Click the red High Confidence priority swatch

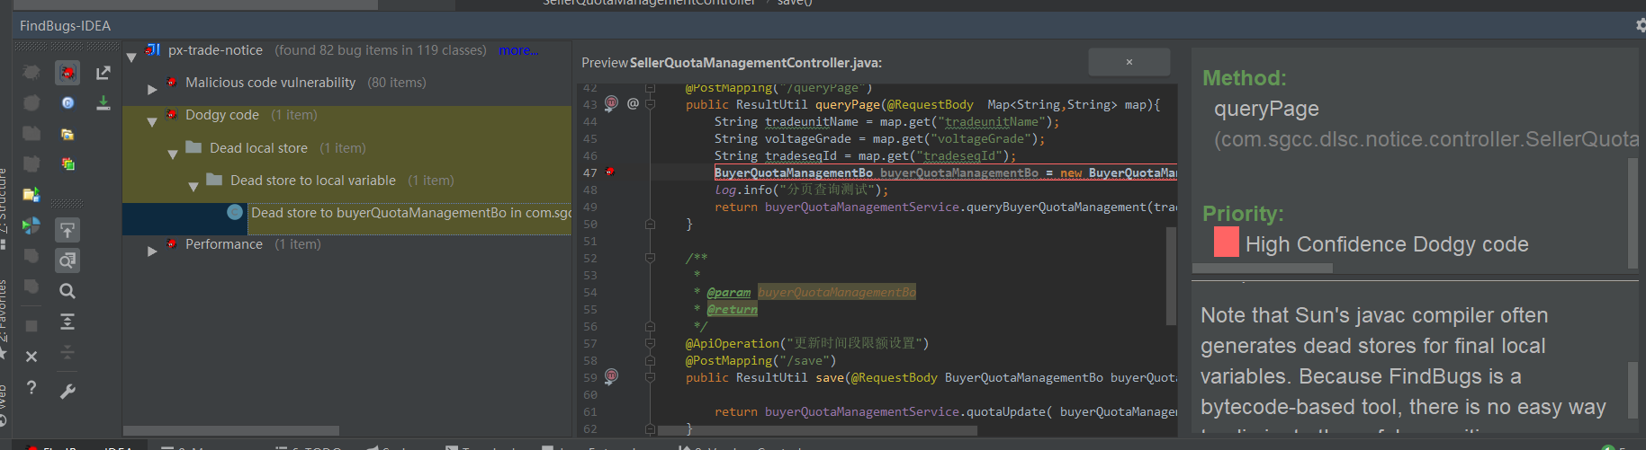pyautogui.click(x=1226, y=243)
